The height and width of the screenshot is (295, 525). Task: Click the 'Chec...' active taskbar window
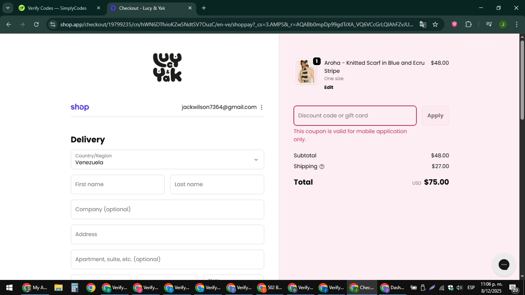coord(362,288)
